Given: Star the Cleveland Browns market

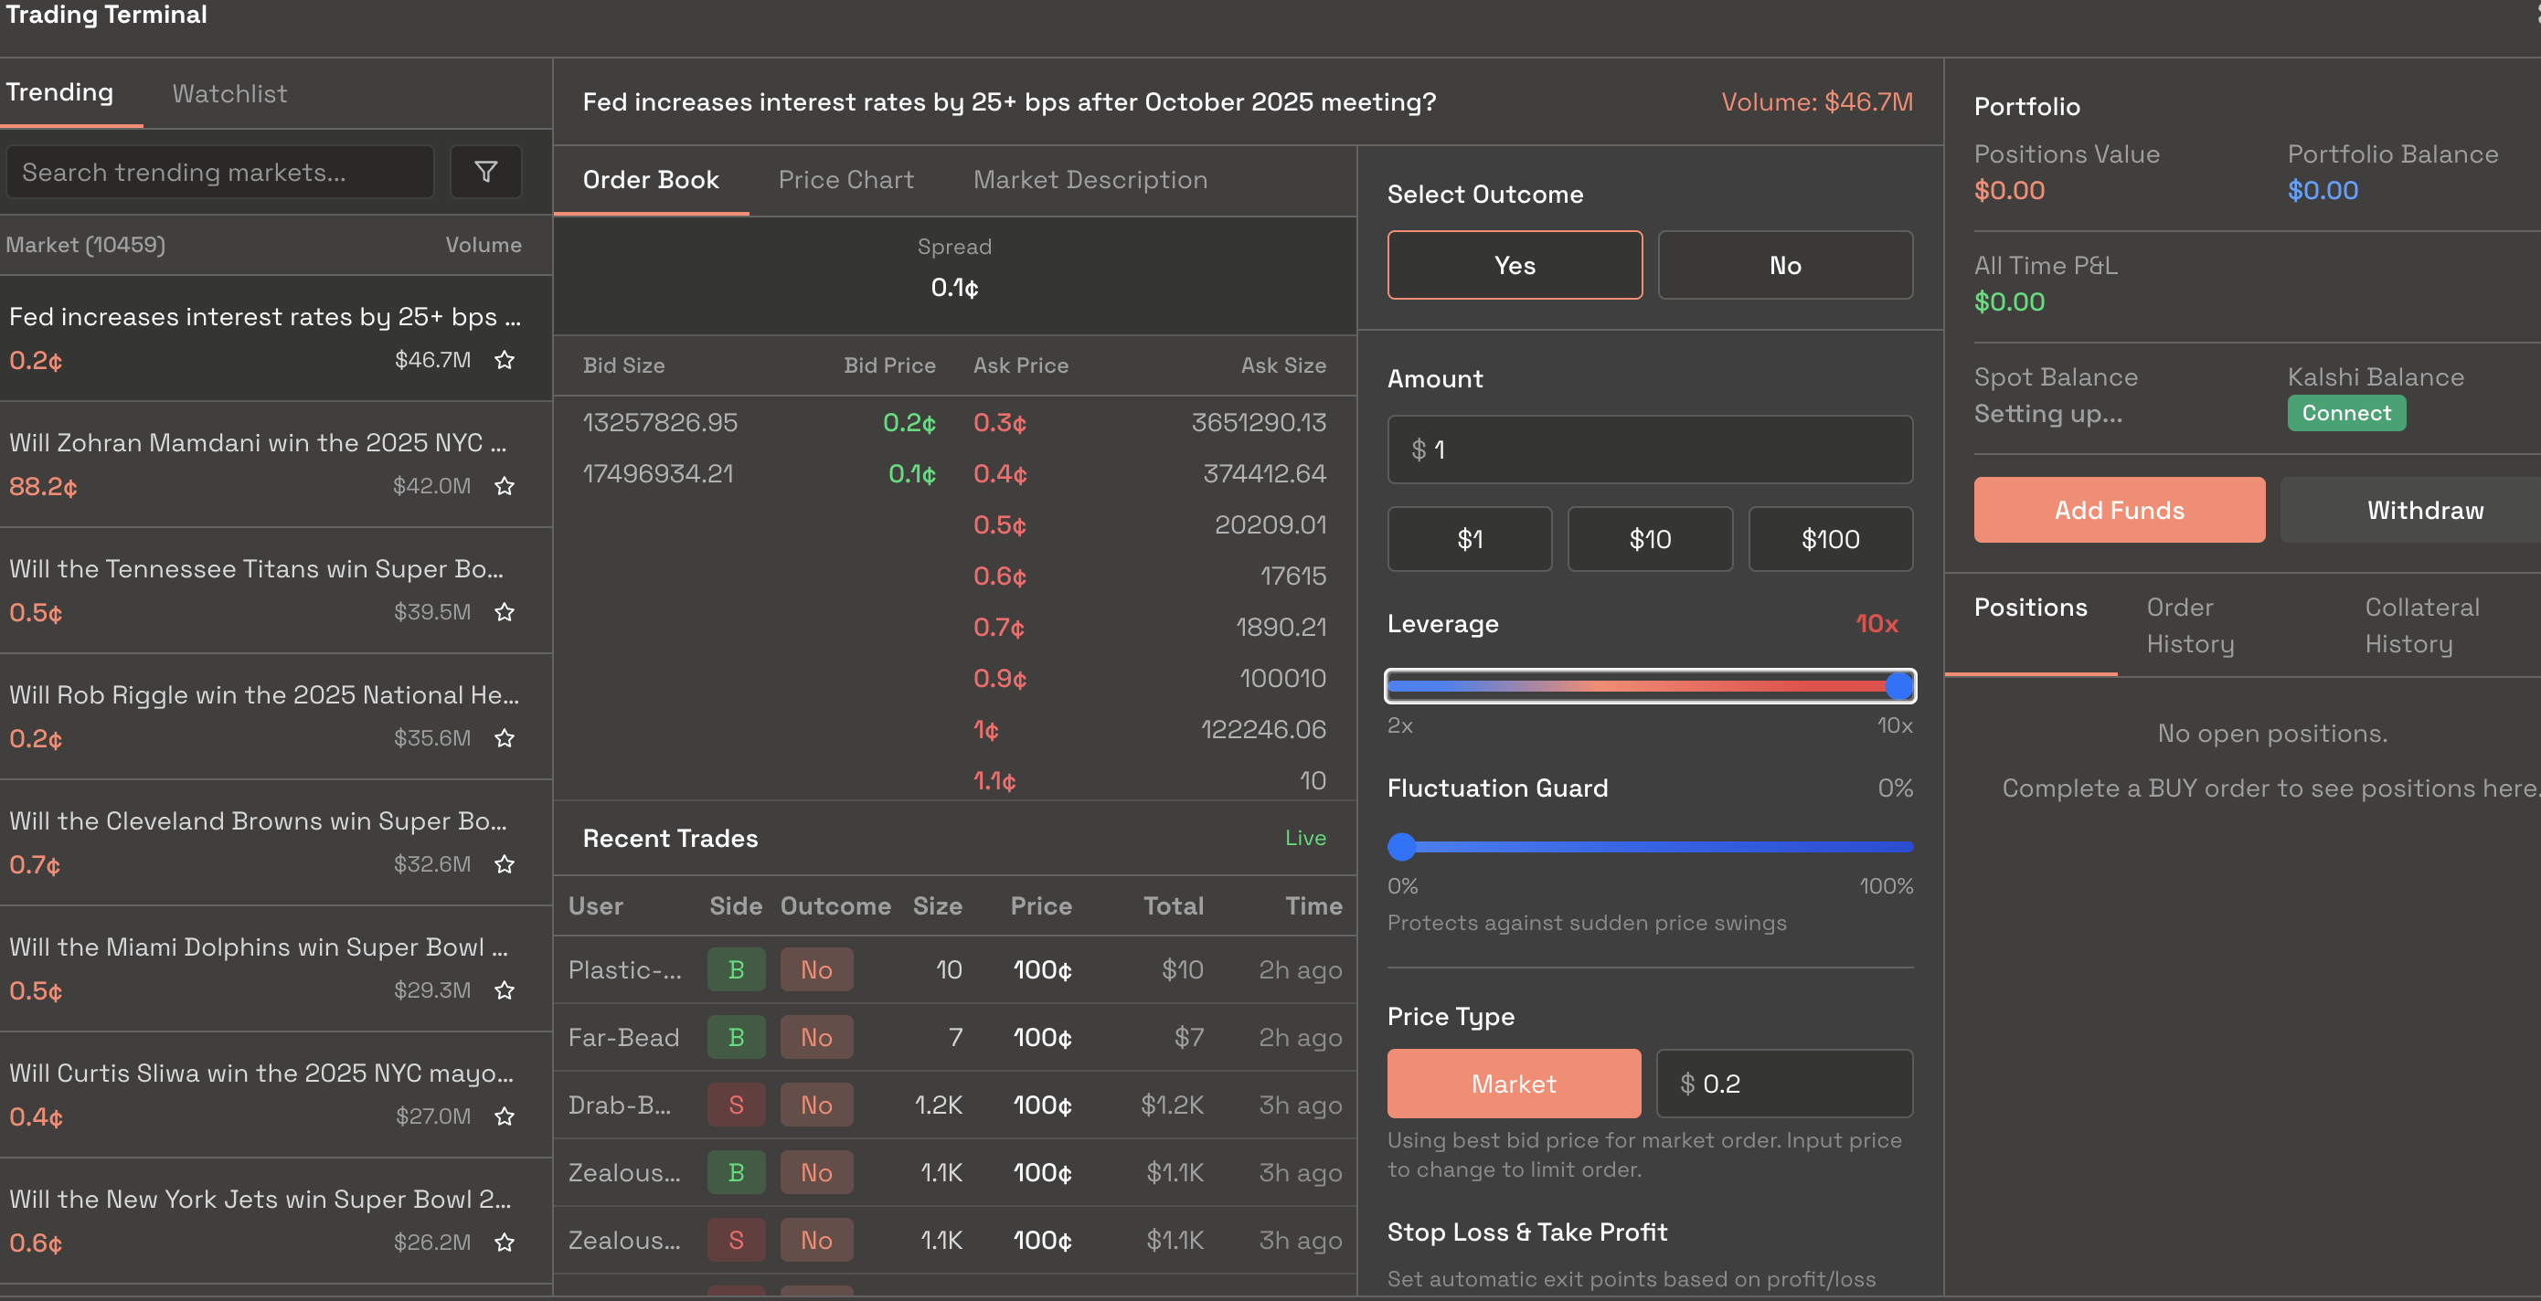Looking at the screenshot, I should [504, 864].
